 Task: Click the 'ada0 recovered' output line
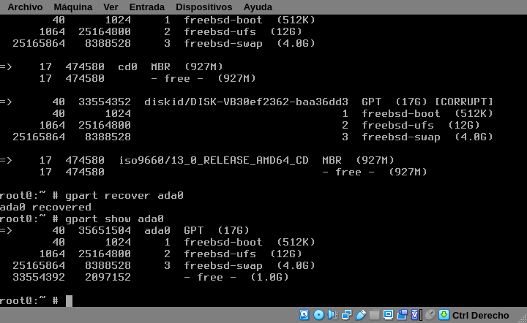pos(45,208)
